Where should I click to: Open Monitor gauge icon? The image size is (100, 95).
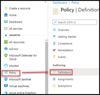(6, 66)
